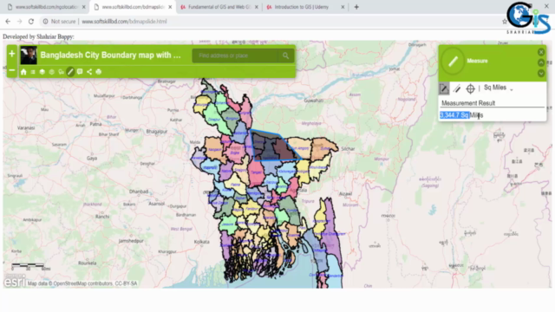555x312 pixels.
Task: Click the Dhanbad label on map
Action: [x=139, y=192]
